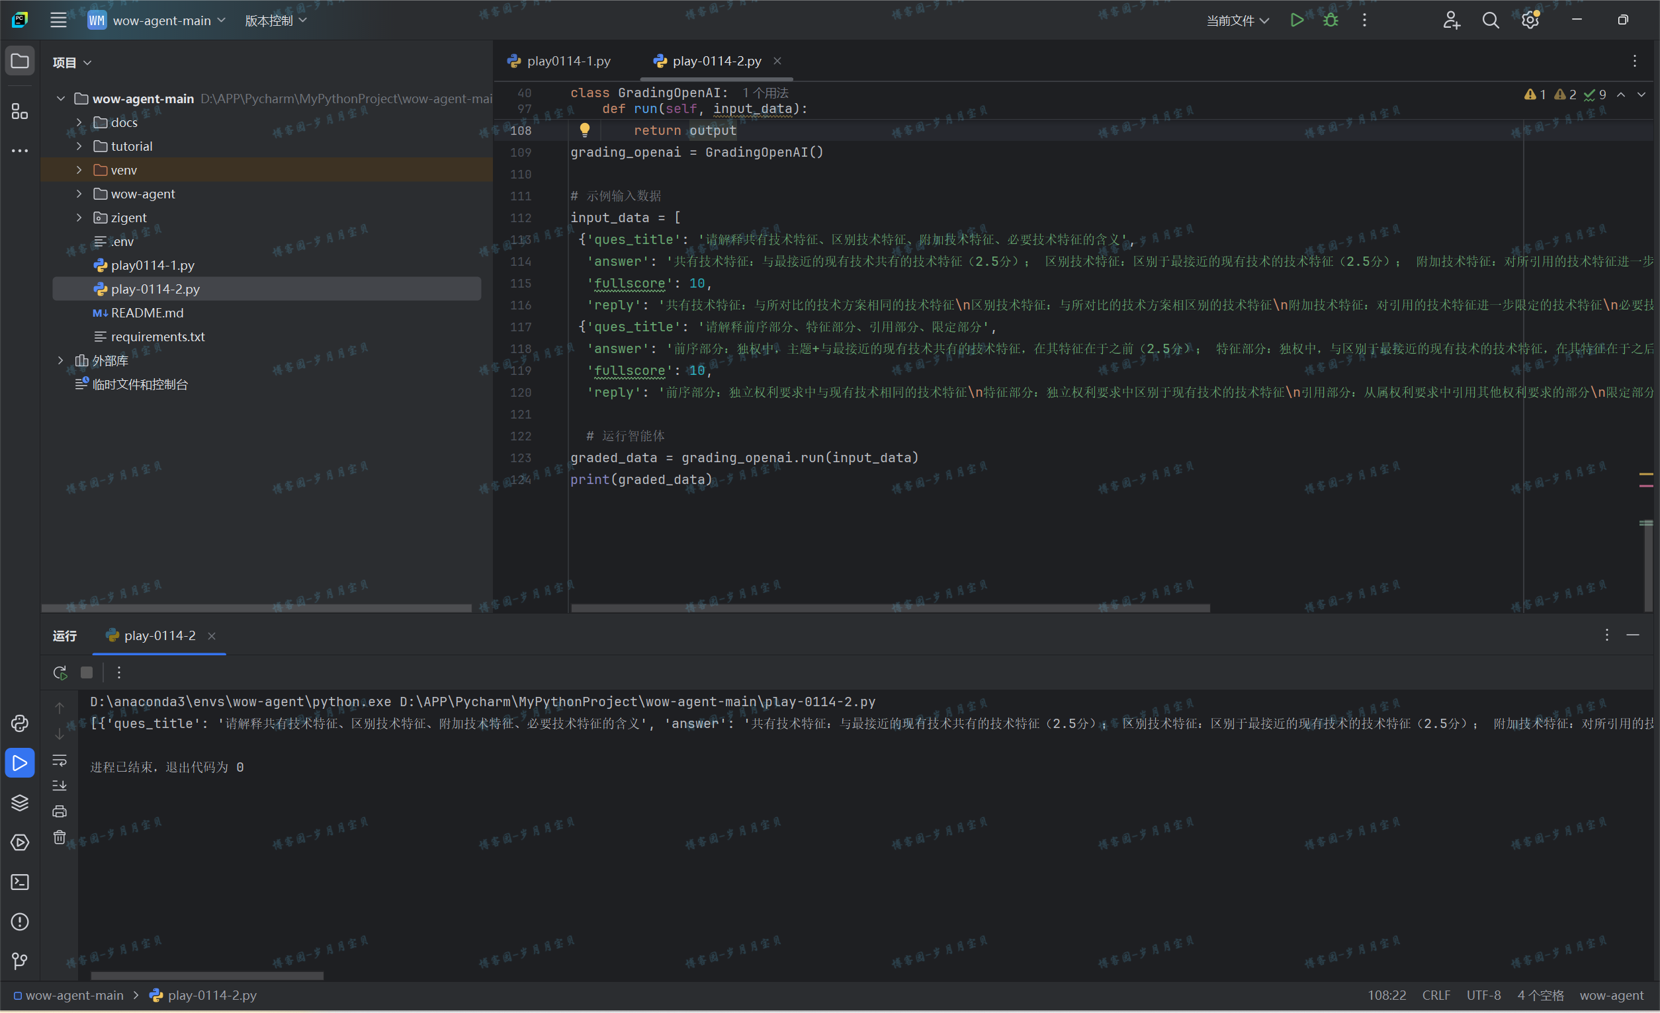
Task: Expand the 外部库 node
Action: [x=61, y=361]
